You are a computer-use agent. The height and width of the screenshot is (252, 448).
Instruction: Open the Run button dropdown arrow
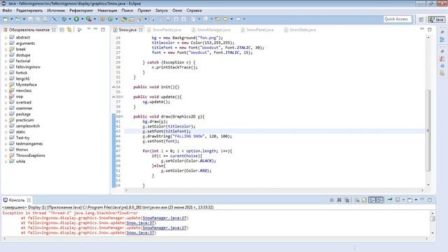pos(83,19)
